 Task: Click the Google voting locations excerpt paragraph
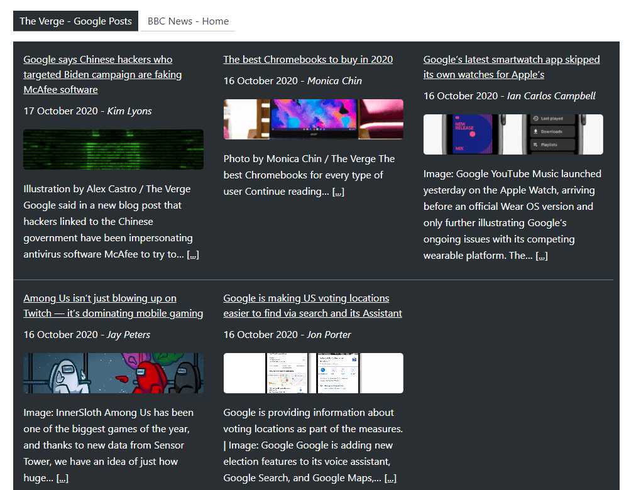[313, 445]
